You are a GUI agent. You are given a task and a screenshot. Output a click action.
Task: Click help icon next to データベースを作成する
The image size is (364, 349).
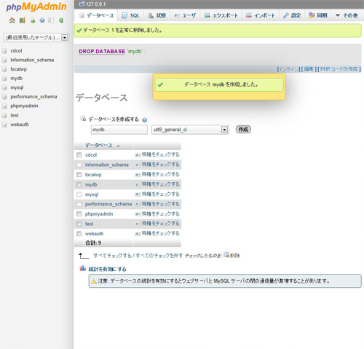(x=144, y=119)
